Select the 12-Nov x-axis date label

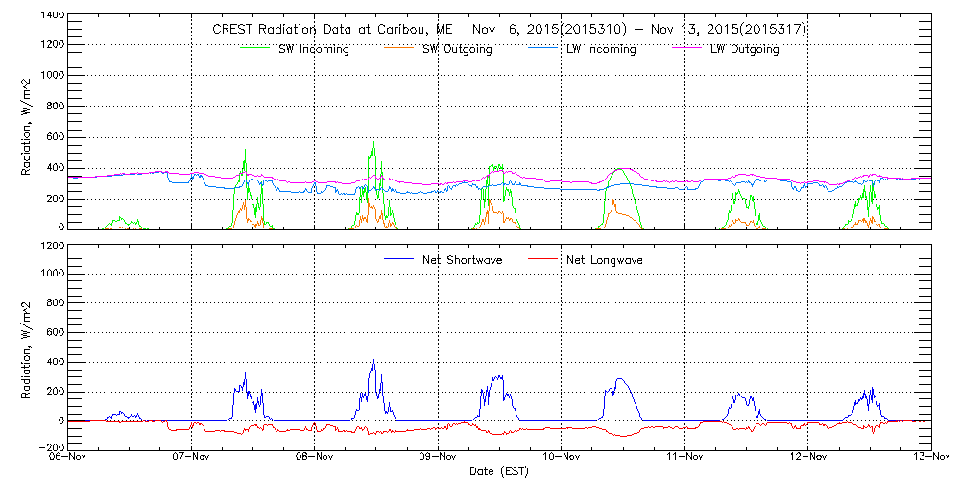pyautogui.click(x=808, y=458)
